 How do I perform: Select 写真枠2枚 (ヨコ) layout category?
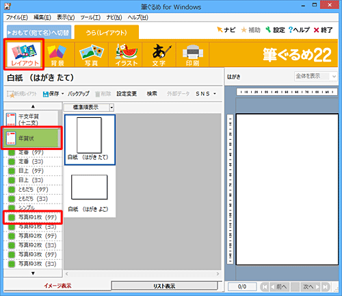(x=33, y=245)
